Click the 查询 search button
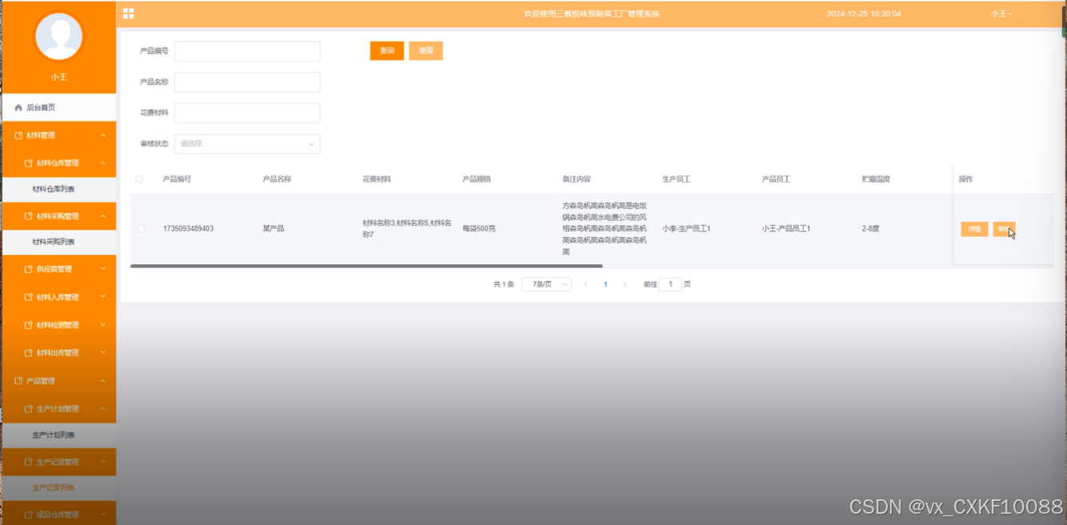 (387, 50)
